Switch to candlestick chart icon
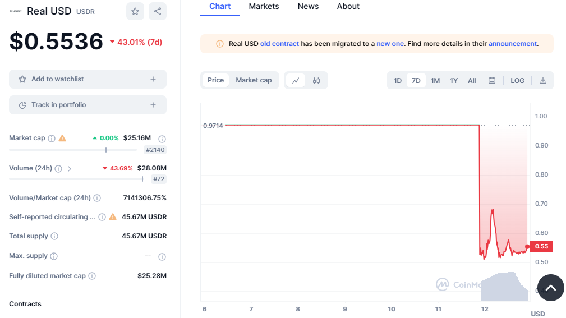 click(x=316, y=81)
